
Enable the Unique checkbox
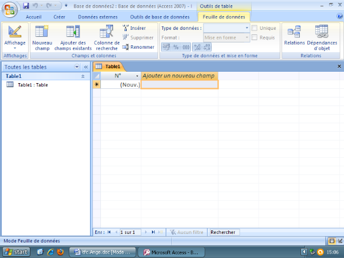(255, 28)
